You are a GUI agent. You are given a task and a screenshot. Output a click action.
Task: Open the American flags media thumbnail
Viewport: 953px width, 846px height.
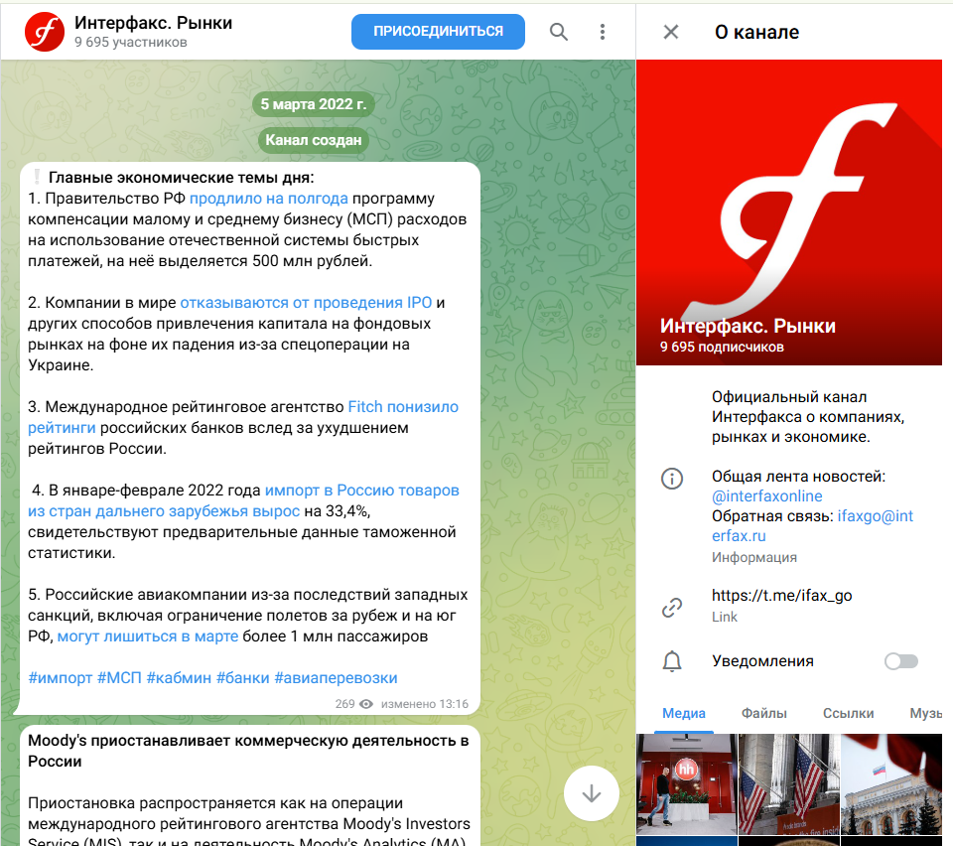click(x=789, y=784)
